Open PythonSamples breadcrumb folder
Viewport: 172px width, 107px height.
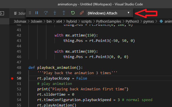pos(109,21)
